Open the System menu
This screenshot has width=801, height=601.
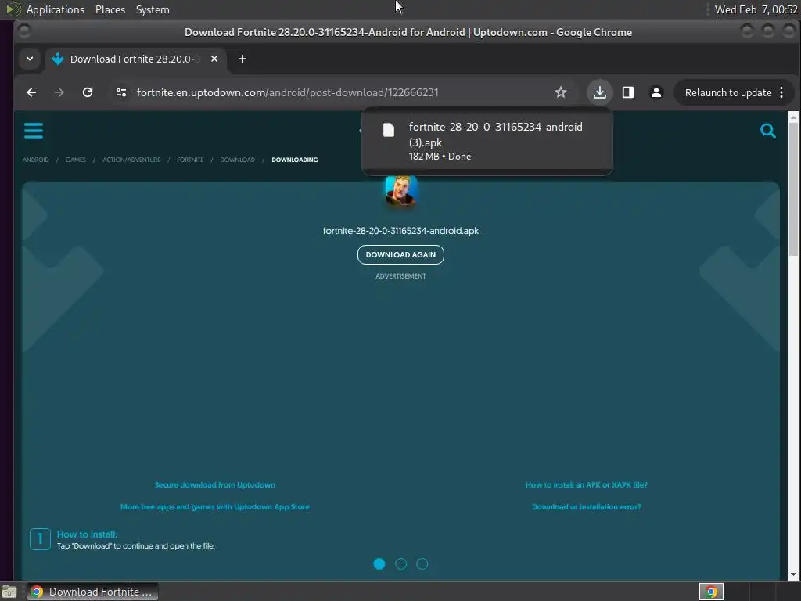(153, 9)
